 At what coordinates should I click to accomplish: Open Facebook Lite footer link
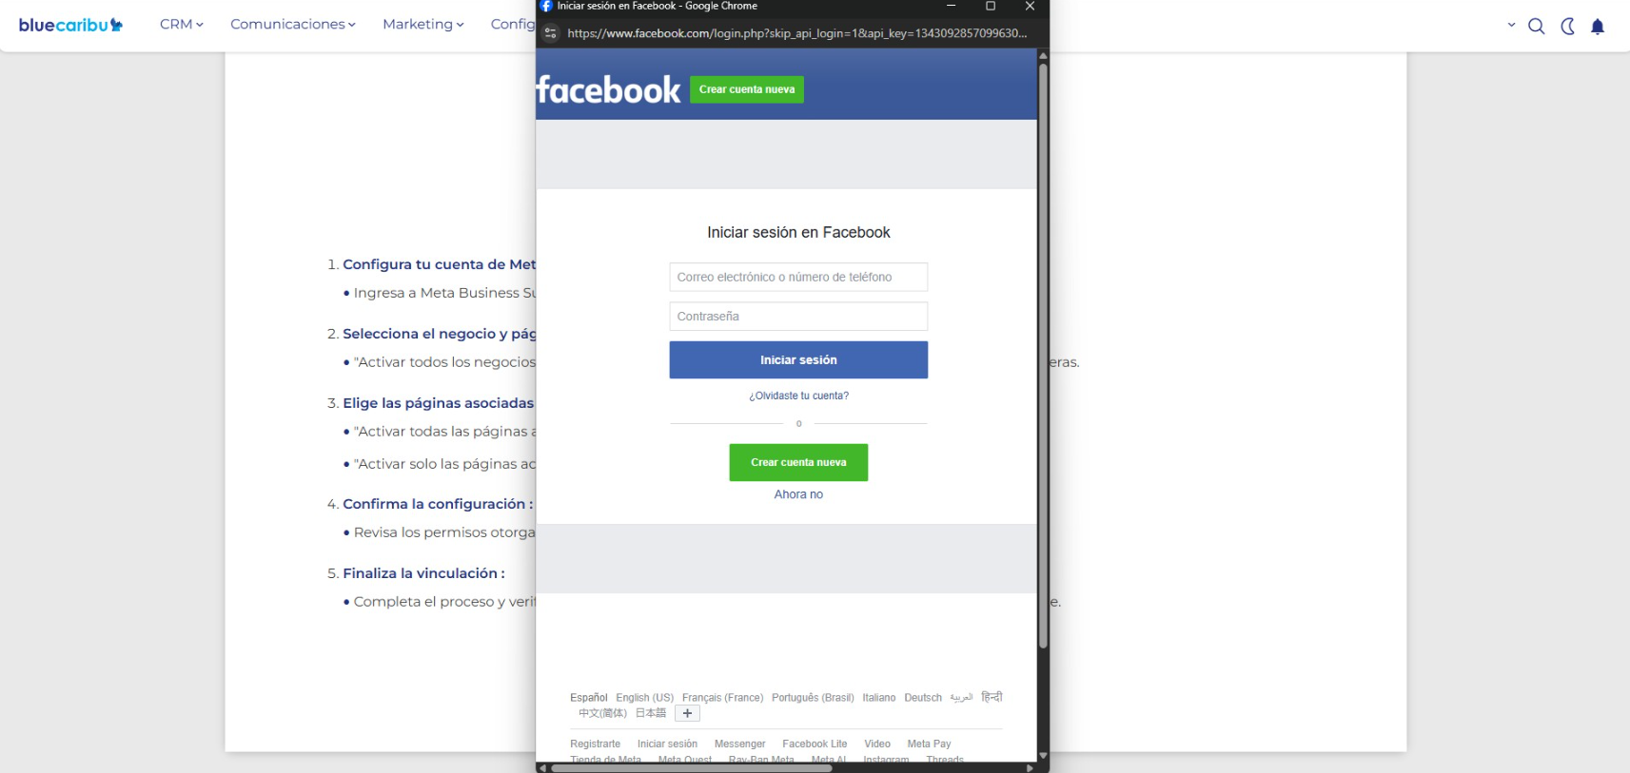pos(815,744)
